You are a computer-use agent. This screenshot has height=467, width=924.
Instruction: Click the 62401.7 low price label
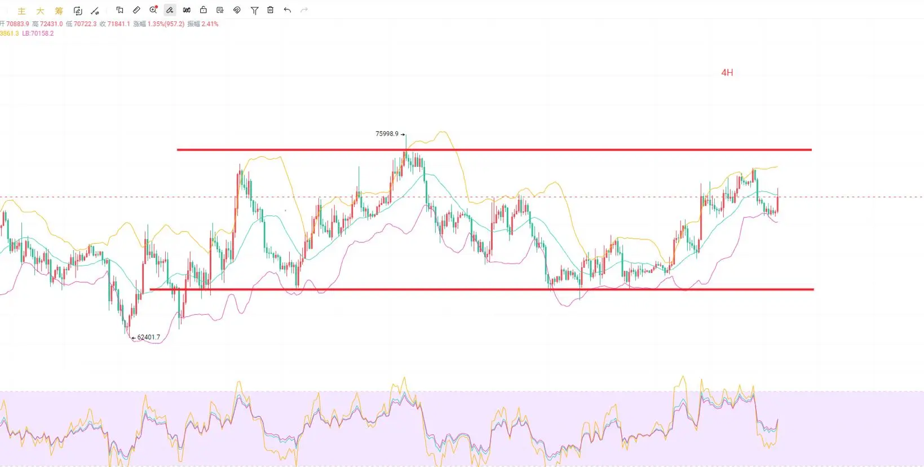click(149, 337)
